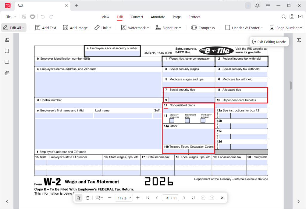Viewport: 306px width, 209px height.
Task: Expand right panel arrow
Action: tap(299, 202)
